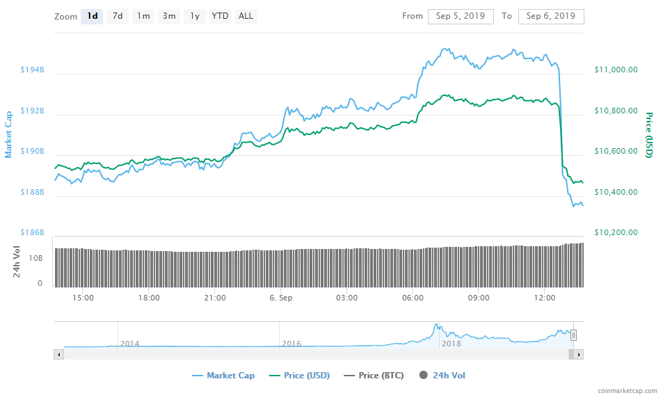Select the 1y zoom option
663x402 pixels.
point(194,16)
